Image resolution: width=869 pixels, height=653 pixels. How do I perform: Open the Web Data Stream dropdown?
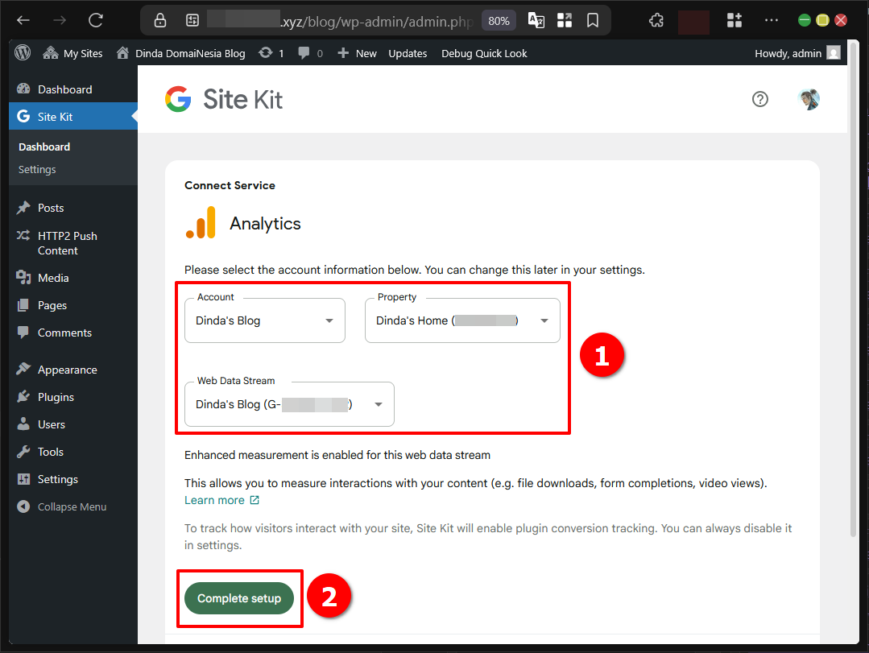click(x=288, y=404)
